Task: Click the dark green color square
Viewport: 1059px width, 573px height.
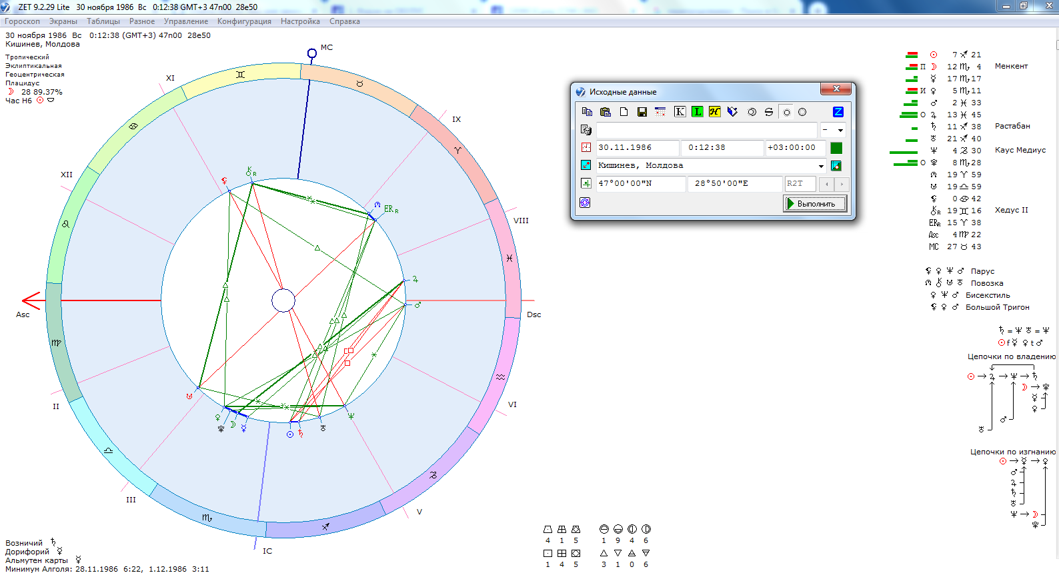Action: coord(836,148)
